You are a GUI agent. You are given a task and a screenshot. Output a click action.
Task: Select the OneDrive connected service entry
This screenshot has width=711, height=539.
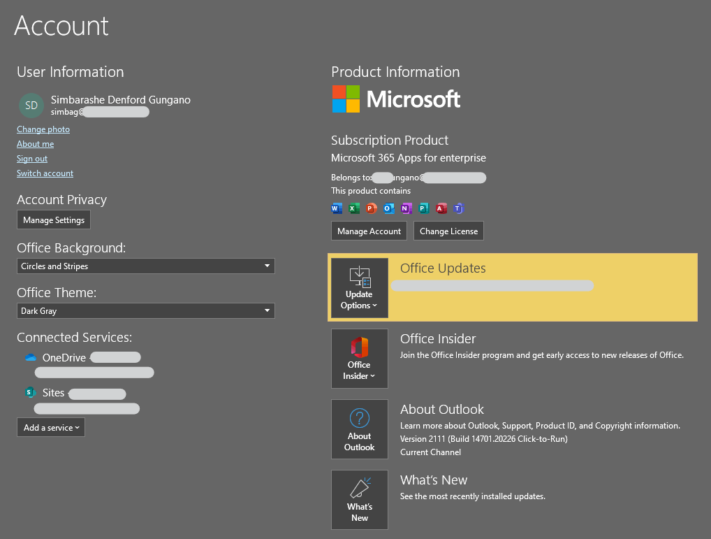[x=90, y=365]
